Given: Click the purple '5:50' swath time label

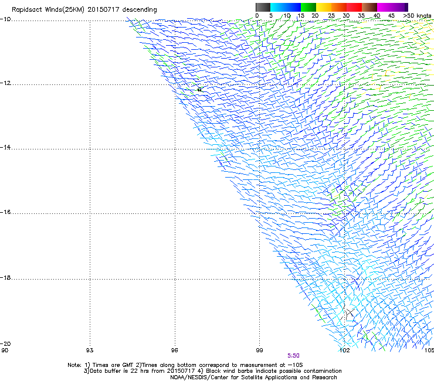Looking at the screenshot, I should click(293, 356).
